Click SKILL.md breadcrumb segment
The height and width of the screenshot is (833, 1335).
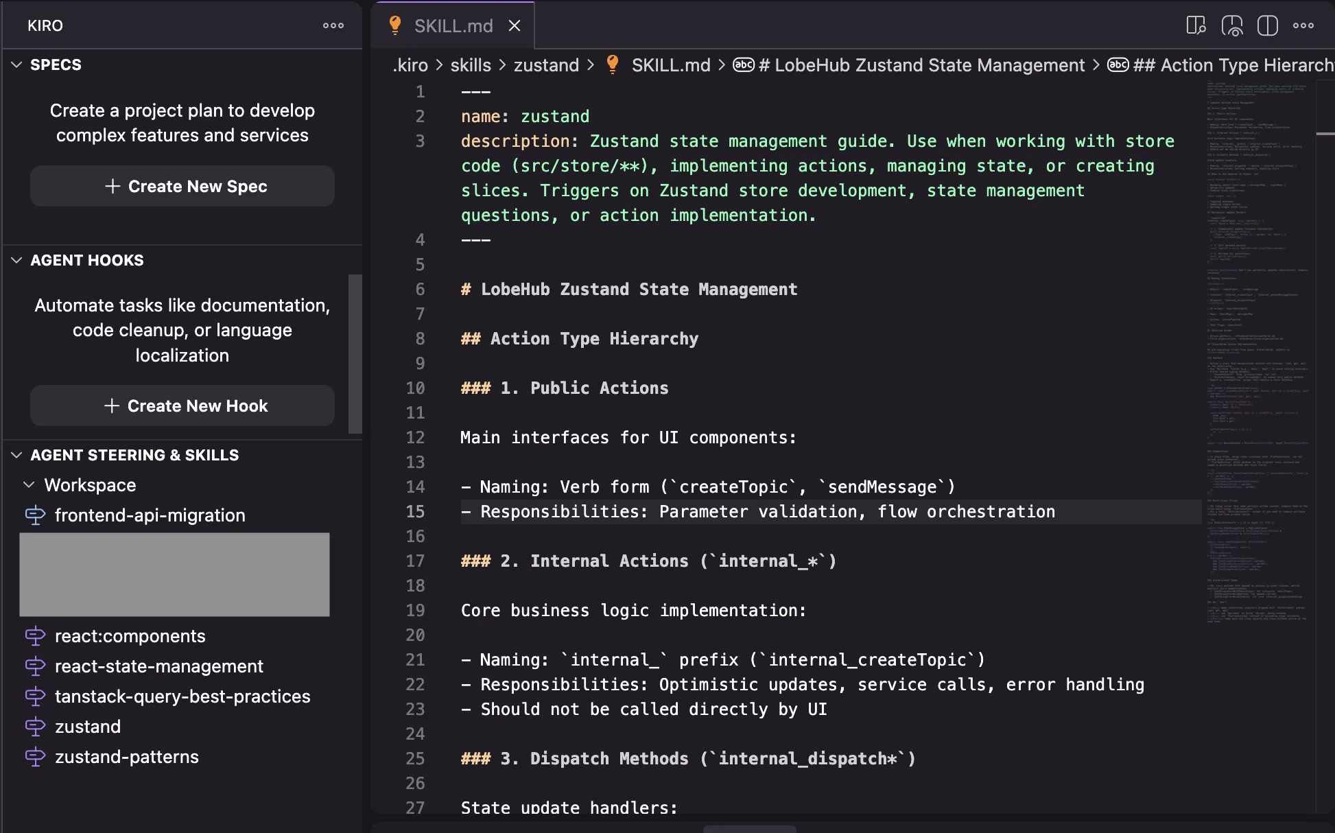click(671, 65)
